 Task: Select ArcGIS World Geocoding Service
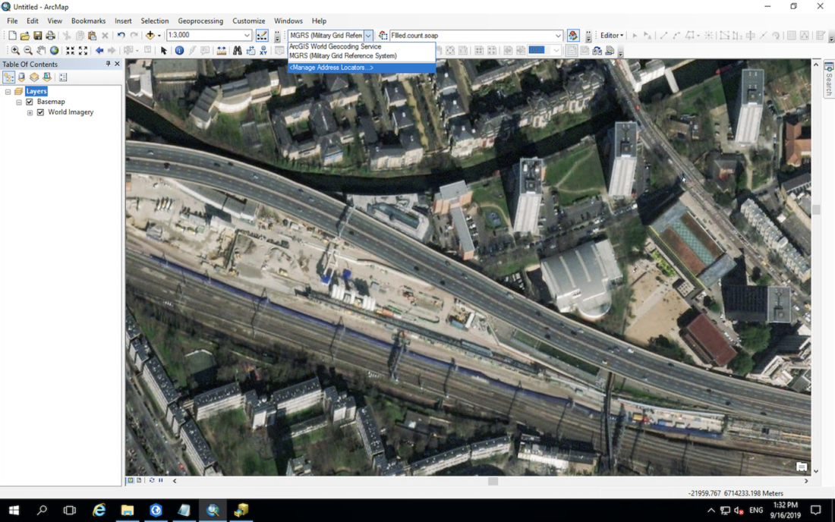(x=335, y=46)
